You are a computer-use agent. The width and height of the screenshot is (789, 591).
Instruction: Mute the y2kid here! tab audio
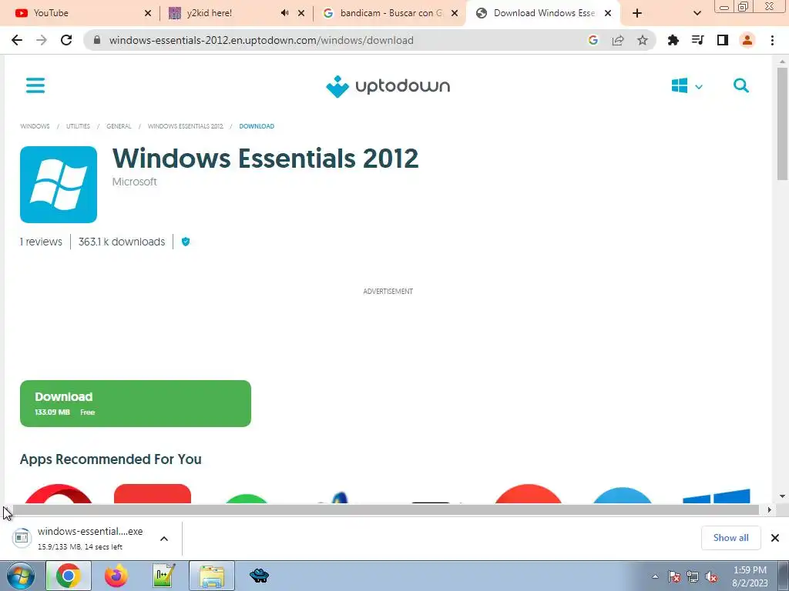click(285, 13)
